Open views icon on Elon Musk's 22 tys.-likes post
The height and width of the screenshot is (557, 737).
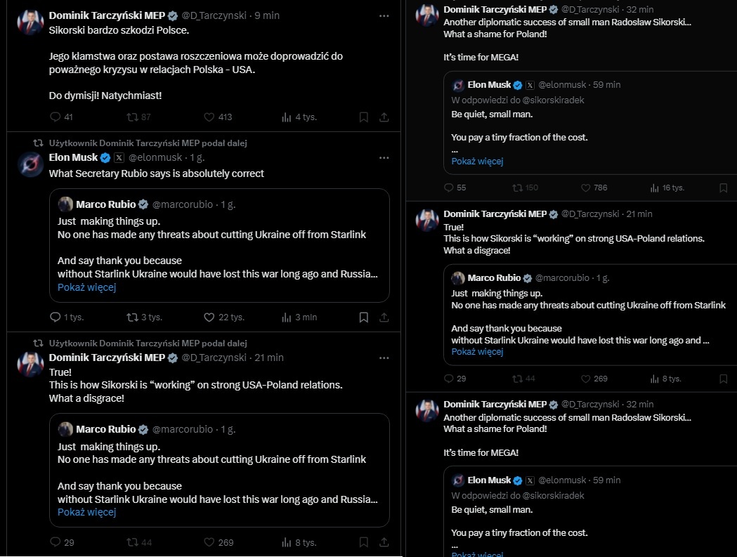click(x=287, y=317)
